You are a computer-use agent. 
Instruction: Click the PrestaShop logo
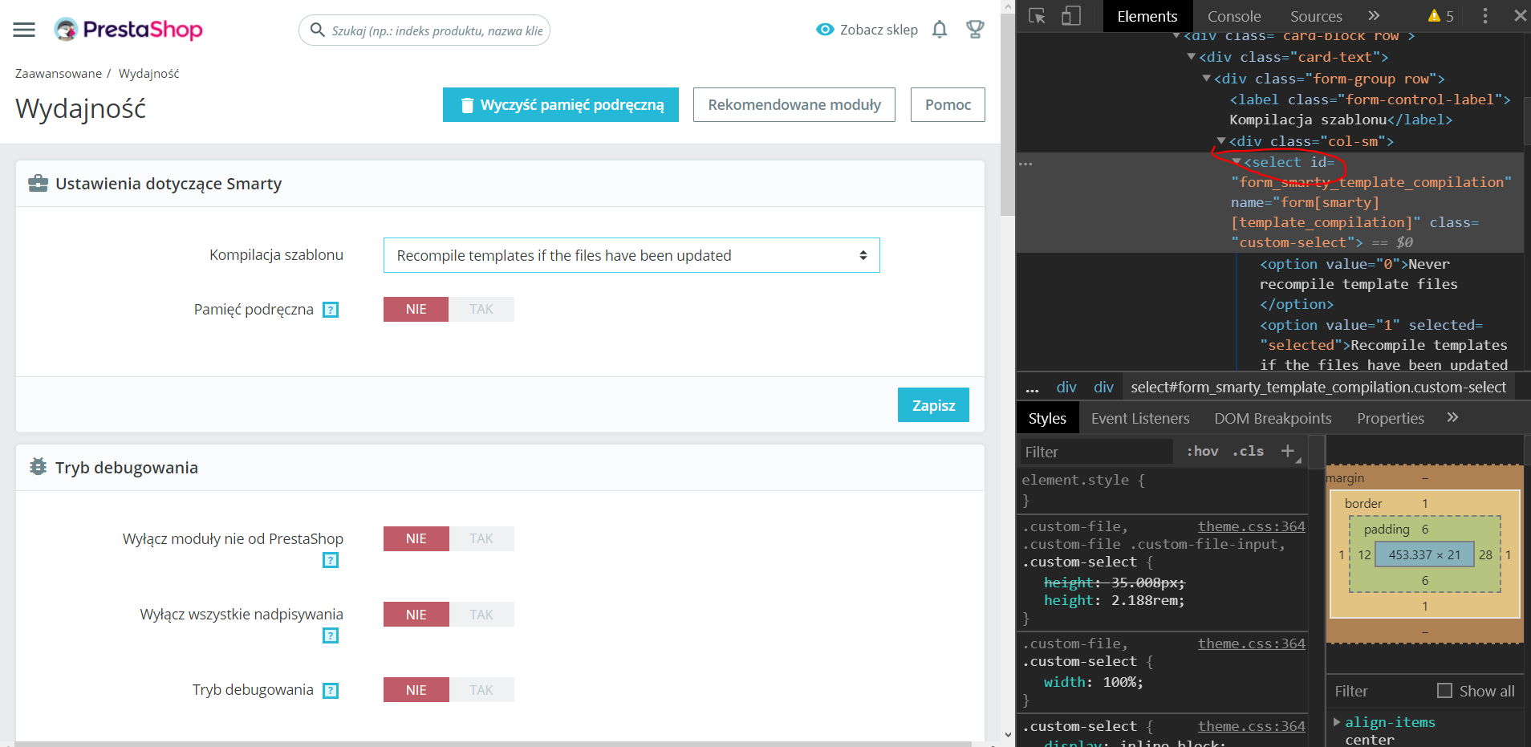[128, 30]
